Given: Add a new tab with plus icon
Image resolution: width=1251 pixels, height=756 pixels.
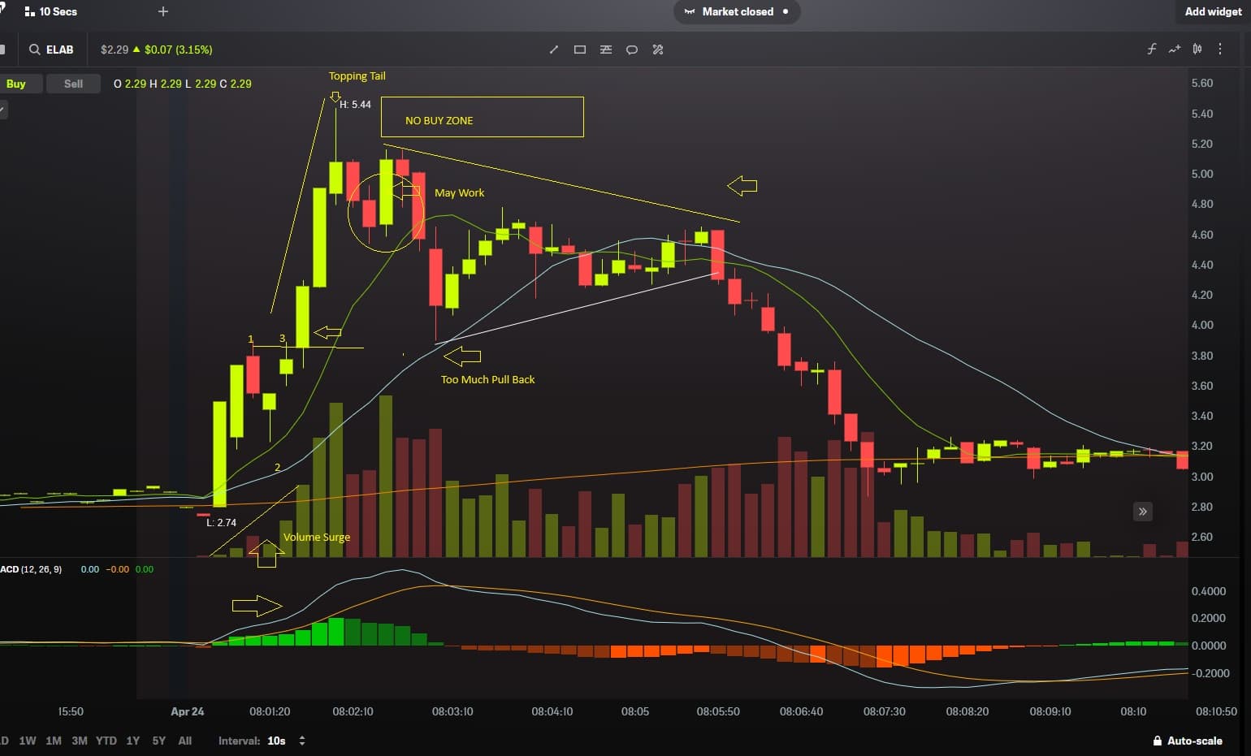Looking at the screenshot, I should (x=163, y=11).
